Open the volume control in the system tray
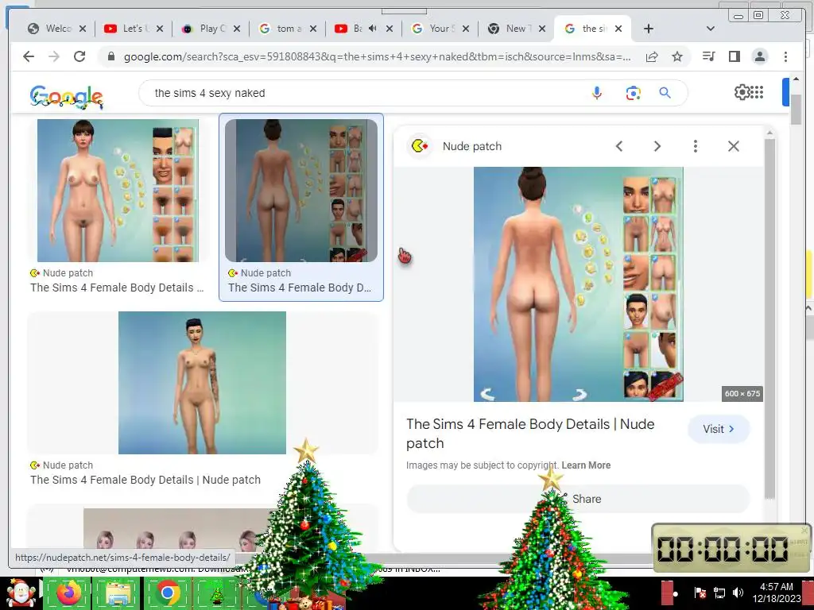Viewport: 814px width, 610px height. pos(738,593)
